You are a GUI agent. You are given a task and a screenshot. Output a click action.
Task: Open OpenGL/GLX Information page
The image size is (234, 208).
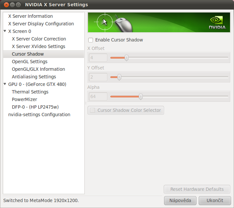[x=38, y=69]
